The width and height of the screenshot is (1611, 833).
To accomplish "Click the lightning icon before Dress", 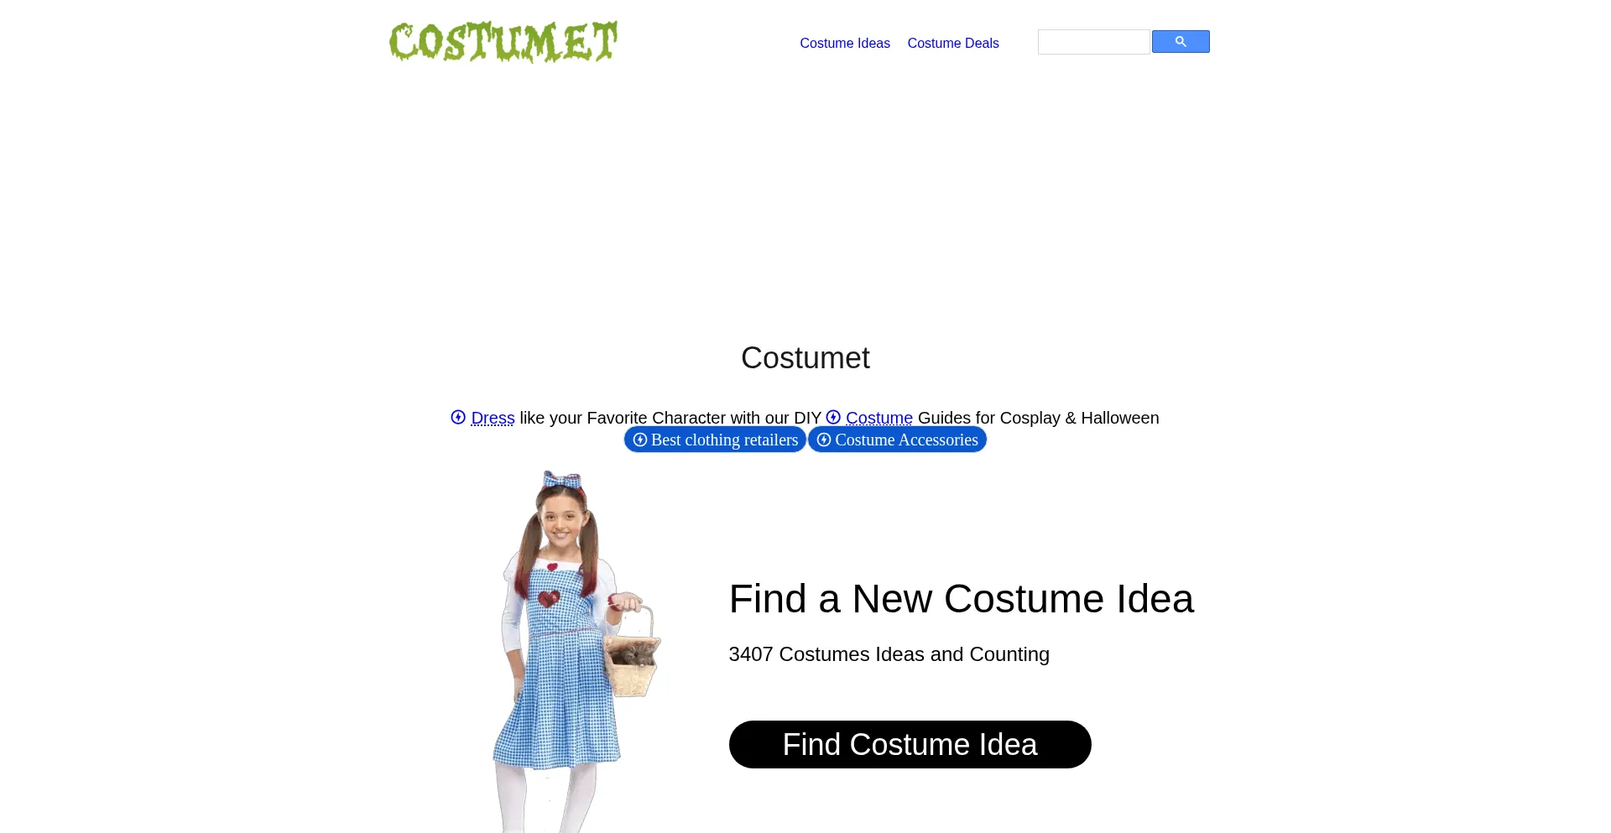I will pyautogui.click(x=458, y=417).
